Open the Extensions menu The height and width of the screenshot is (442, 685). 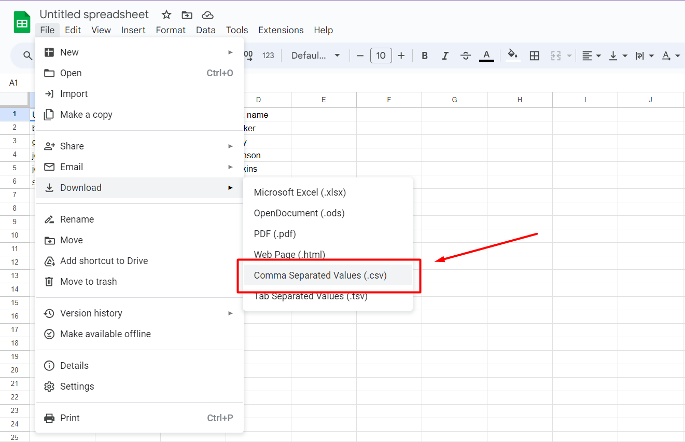coord(281,30)
